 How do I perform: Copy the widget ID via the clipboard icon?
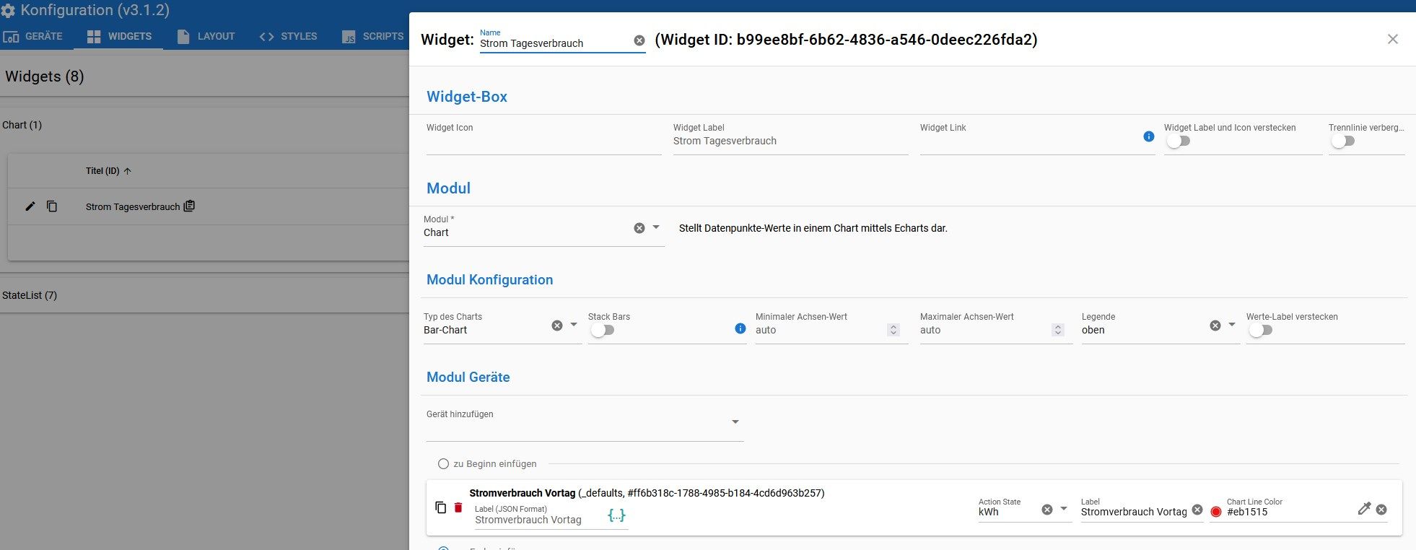point(189,206)
